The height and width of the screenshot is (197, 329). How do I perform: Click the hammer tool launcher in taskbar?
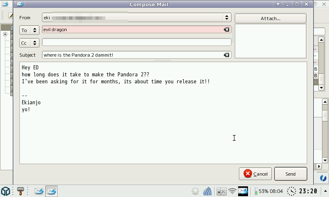21,191
